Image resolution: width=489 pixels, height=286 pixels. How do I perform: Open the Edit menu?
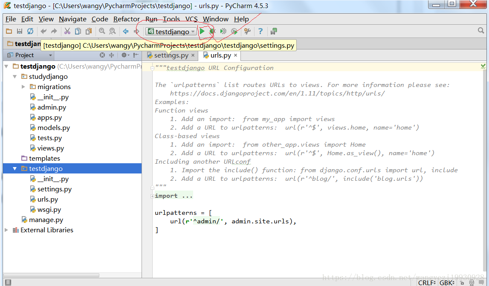(27, 19)
